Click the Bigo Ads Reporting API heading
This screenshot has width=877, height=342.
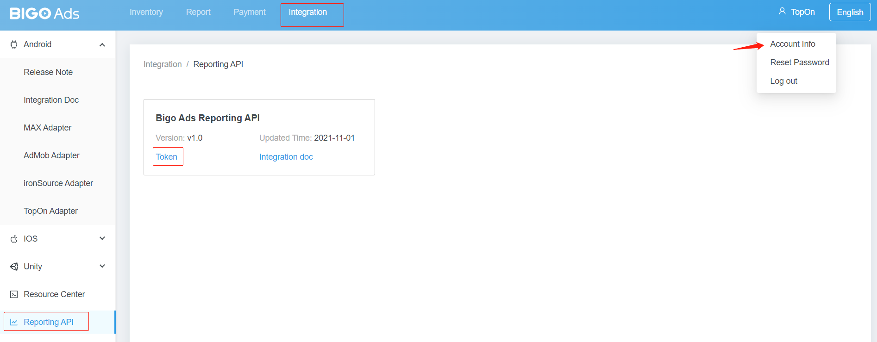207,118
